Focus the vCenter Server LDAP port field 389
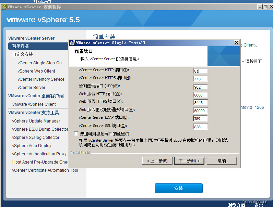Image resolution: width=273 pixels, height=207 pixels. pos(201,119)
